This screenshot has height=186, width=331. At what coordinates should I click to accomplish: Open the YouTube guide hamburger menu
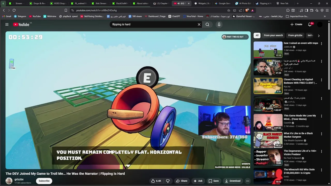point(7,24)
